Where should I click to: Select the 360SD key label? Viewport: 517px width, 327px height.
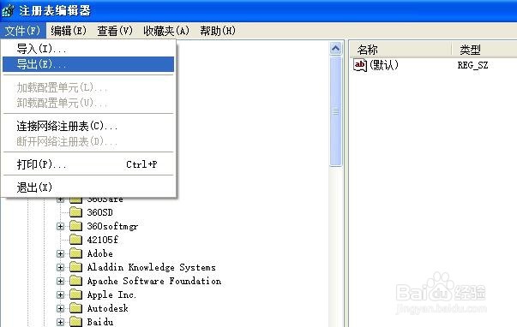(100, 212)
